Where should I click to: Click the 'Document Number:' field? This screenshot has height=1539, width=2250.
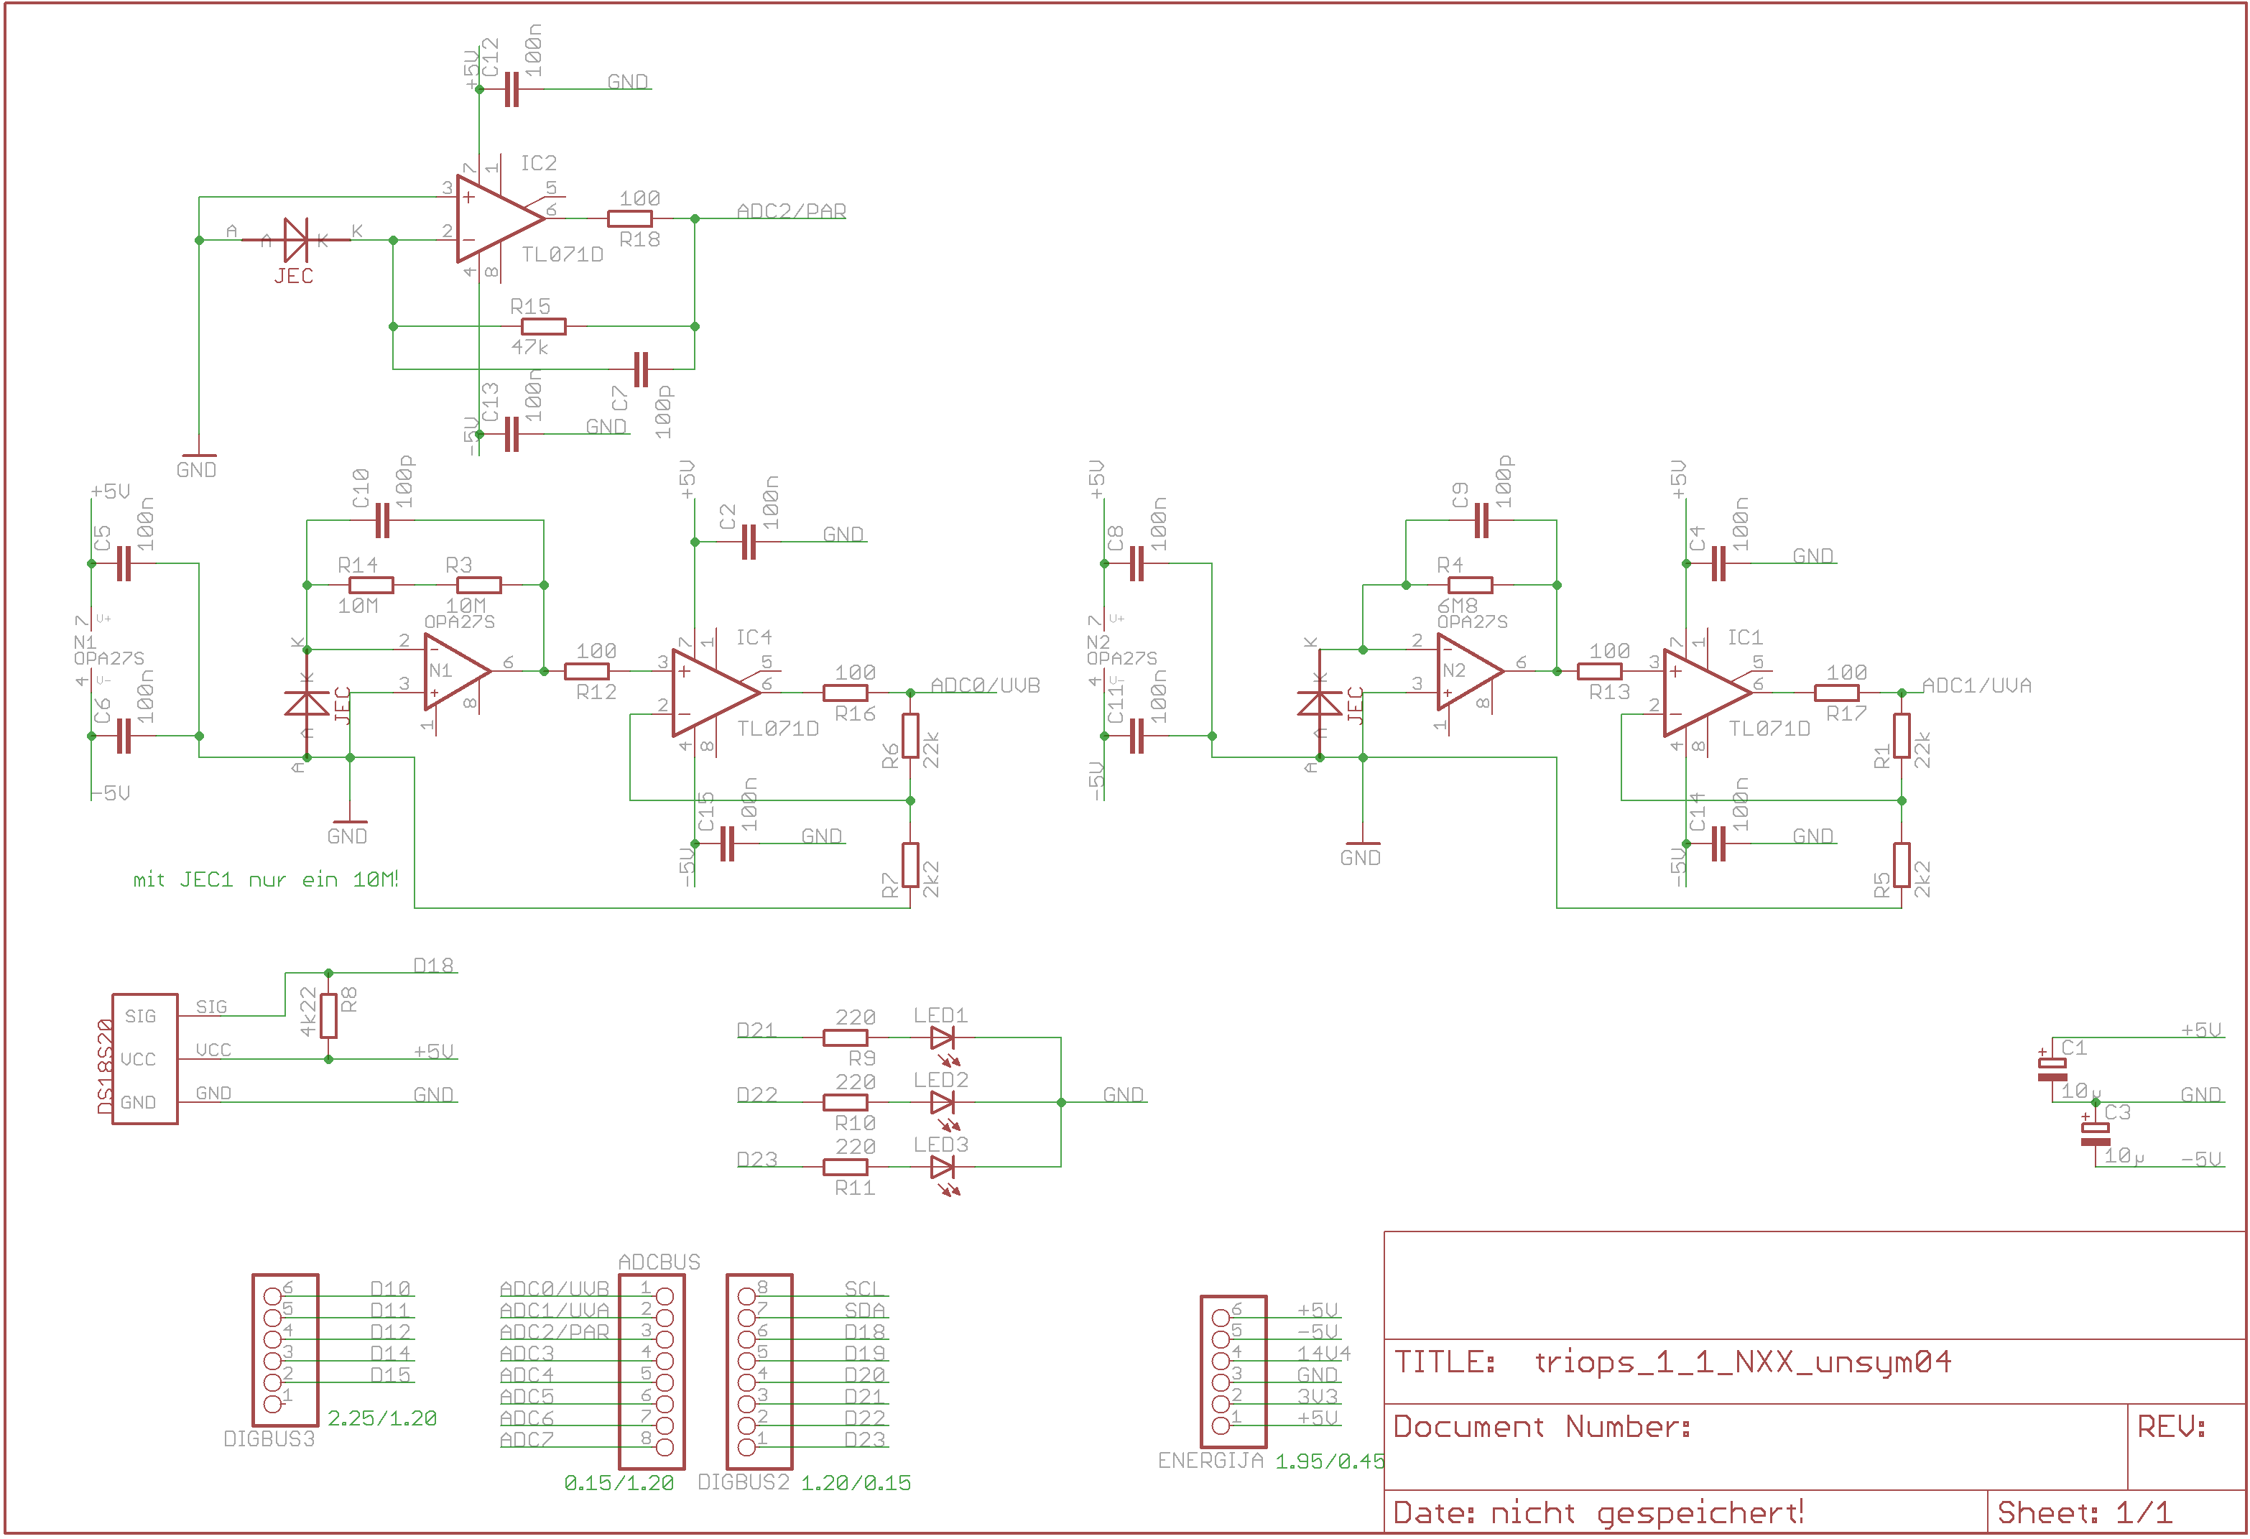pyautogui.click(x=1542, y=1427)
